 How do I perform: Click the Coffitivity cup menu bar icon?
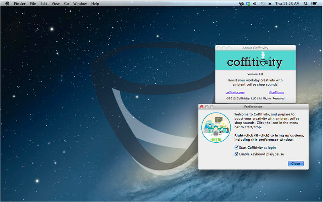click(241, 4)
